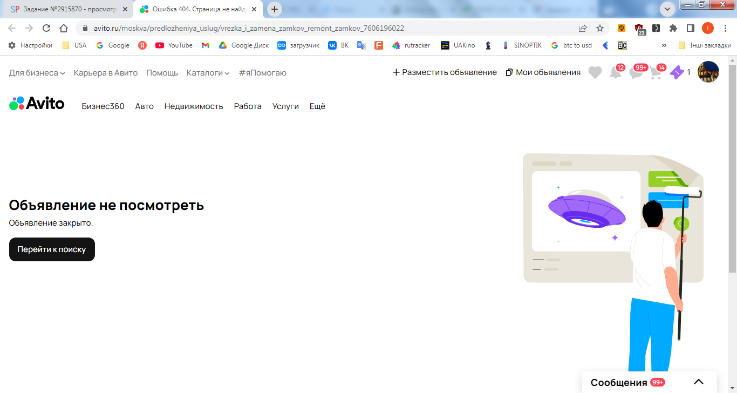Open the Авто category
Screen dimensions: 737x393
(145, 106)
